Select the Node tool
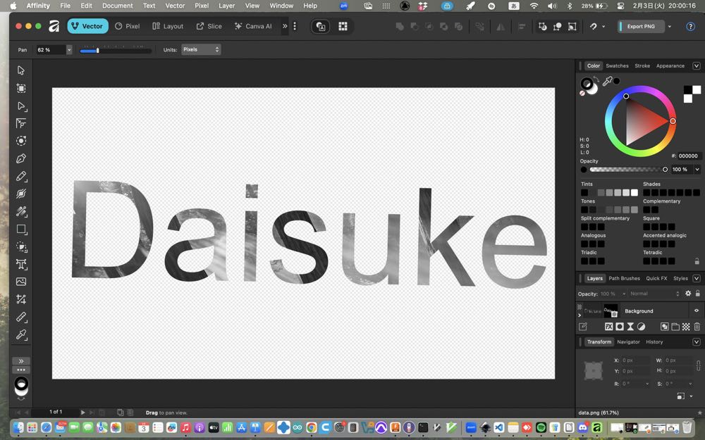Viewport: 705px width, 440px height. [21, 106]
